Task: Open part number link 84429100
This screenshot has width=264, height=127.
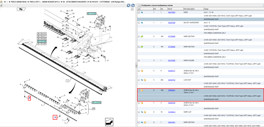Action: (x=172, y=103)
